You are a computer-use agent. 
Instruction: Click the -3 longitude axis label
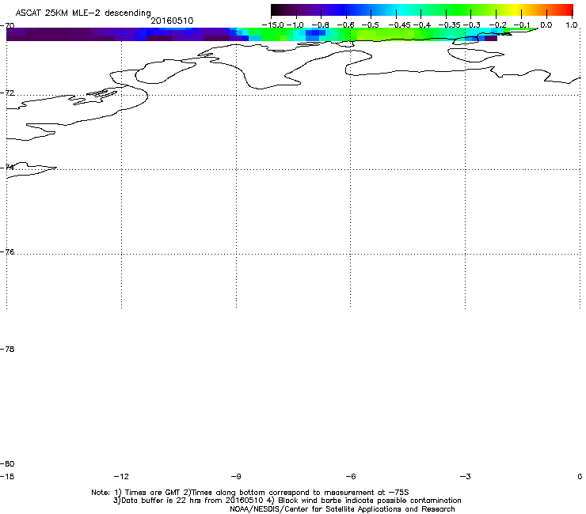click(x=466, y=476)
